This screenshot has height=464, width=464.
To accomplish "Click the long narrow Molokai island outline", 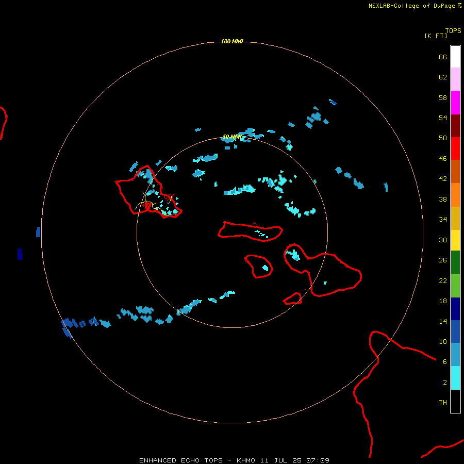I will coord(251,231).
